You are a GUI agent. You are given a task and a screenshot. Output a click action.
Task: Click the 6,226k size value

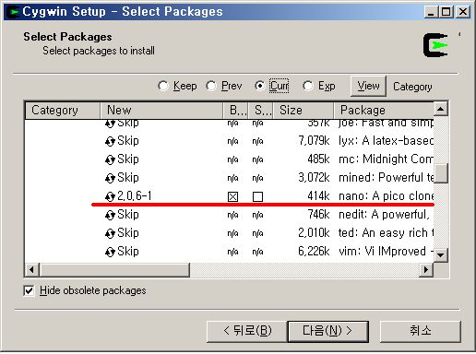pos(314,252)
